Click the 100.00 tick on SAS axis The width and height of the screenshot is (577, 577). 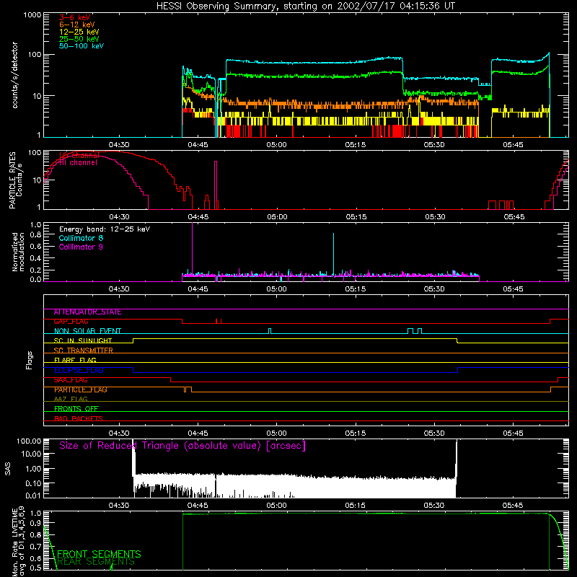(x=29, y=441)
